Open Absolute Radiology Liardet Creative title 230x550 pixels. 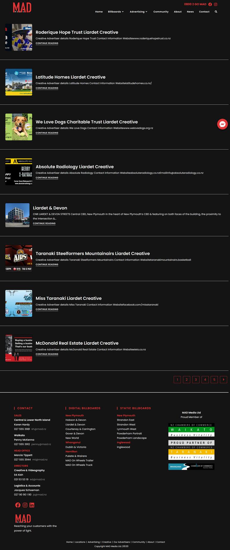pos(75,167)
